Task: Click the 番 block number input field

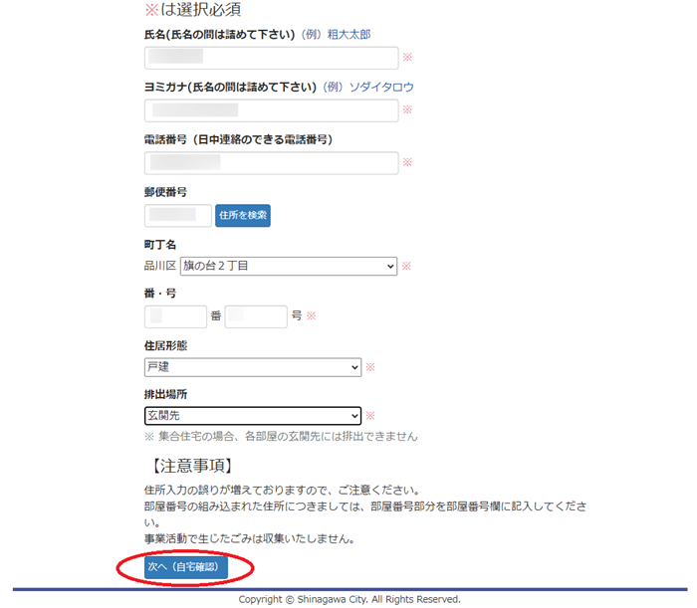Action: pyautogui.click(x=175, y=316)
